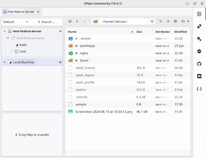Click the new folder icon in toolbar

[x=183, y=21]
